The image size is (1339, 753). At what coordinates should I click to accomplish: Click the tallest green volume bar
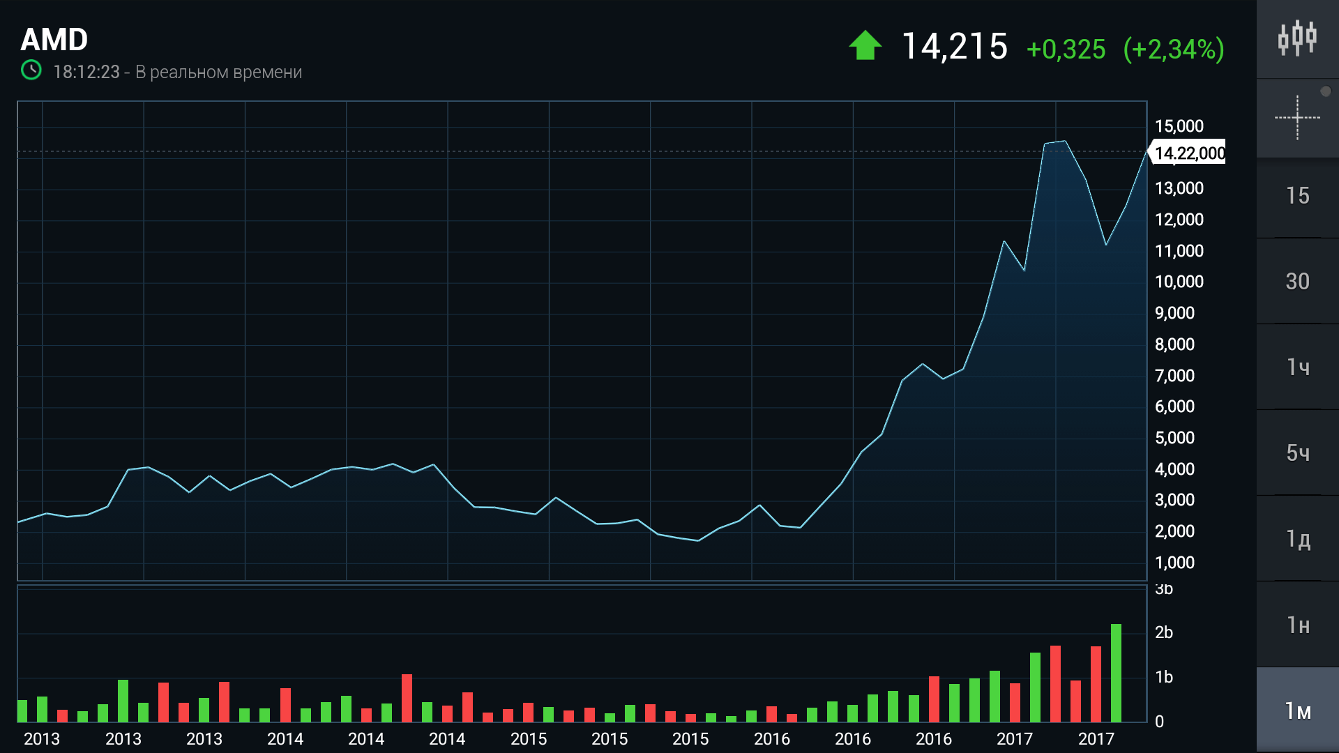pos(1116,673)
